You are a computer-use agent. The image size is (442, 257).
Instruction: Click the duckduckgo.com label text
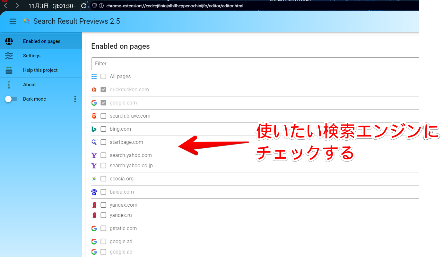point(129,90)
